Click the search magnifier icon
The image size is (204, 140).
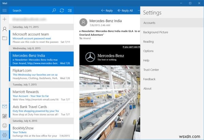tap(54, 11)
